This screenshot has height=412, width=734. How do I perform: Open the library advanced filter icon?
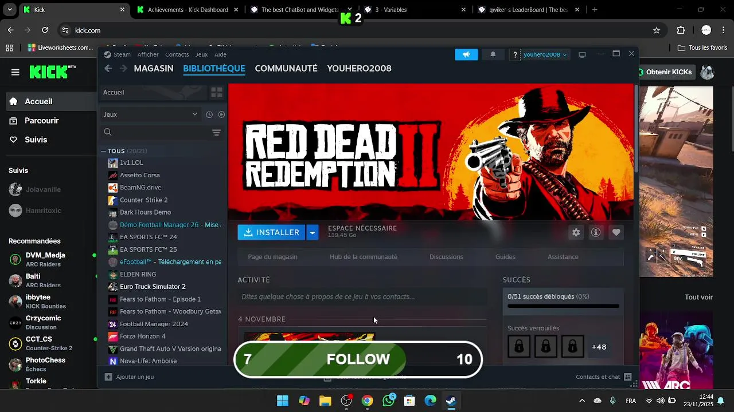pyautogui.click(x=216, y=132)
